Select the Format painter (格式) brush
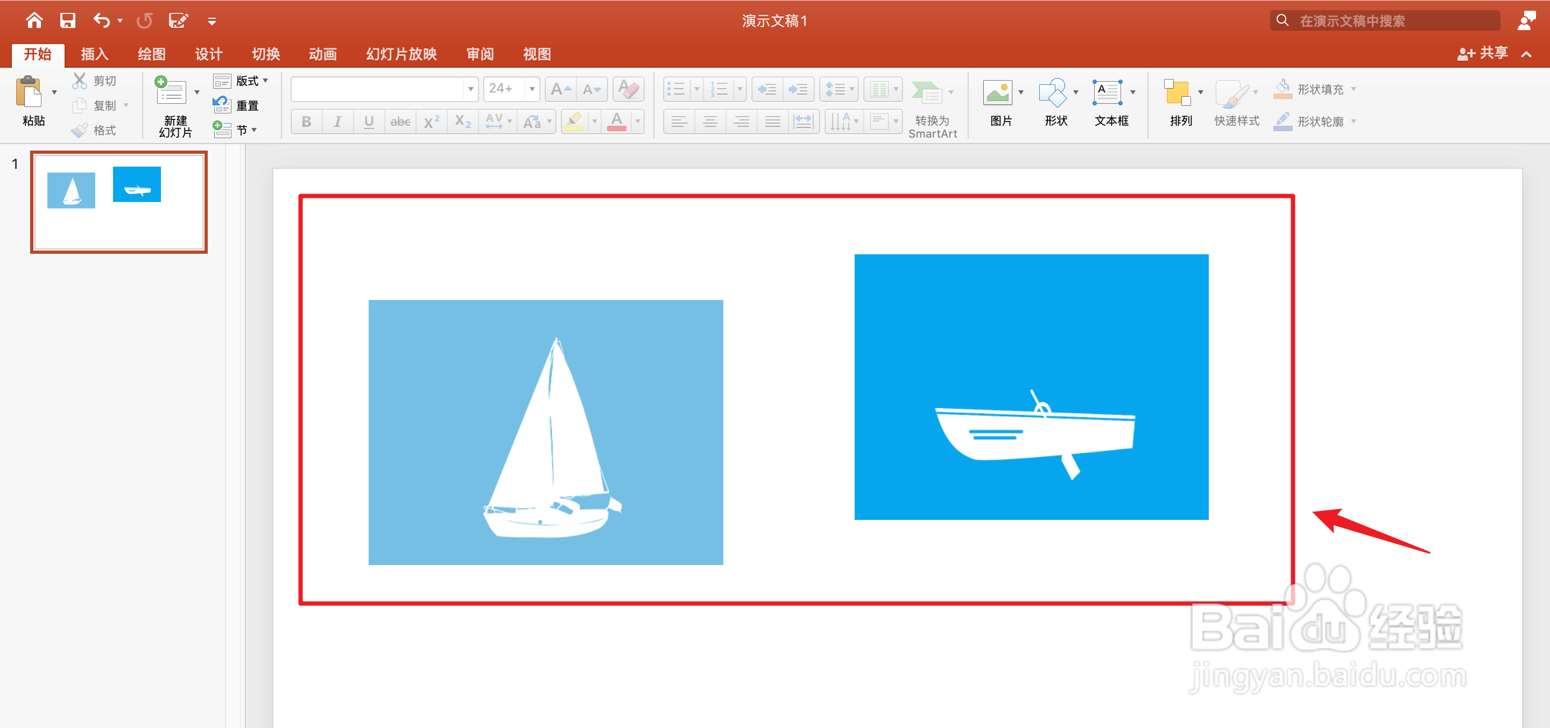The height and width of the screenshot is (728, 1550). pyautogui.click(x=94, y=131)
